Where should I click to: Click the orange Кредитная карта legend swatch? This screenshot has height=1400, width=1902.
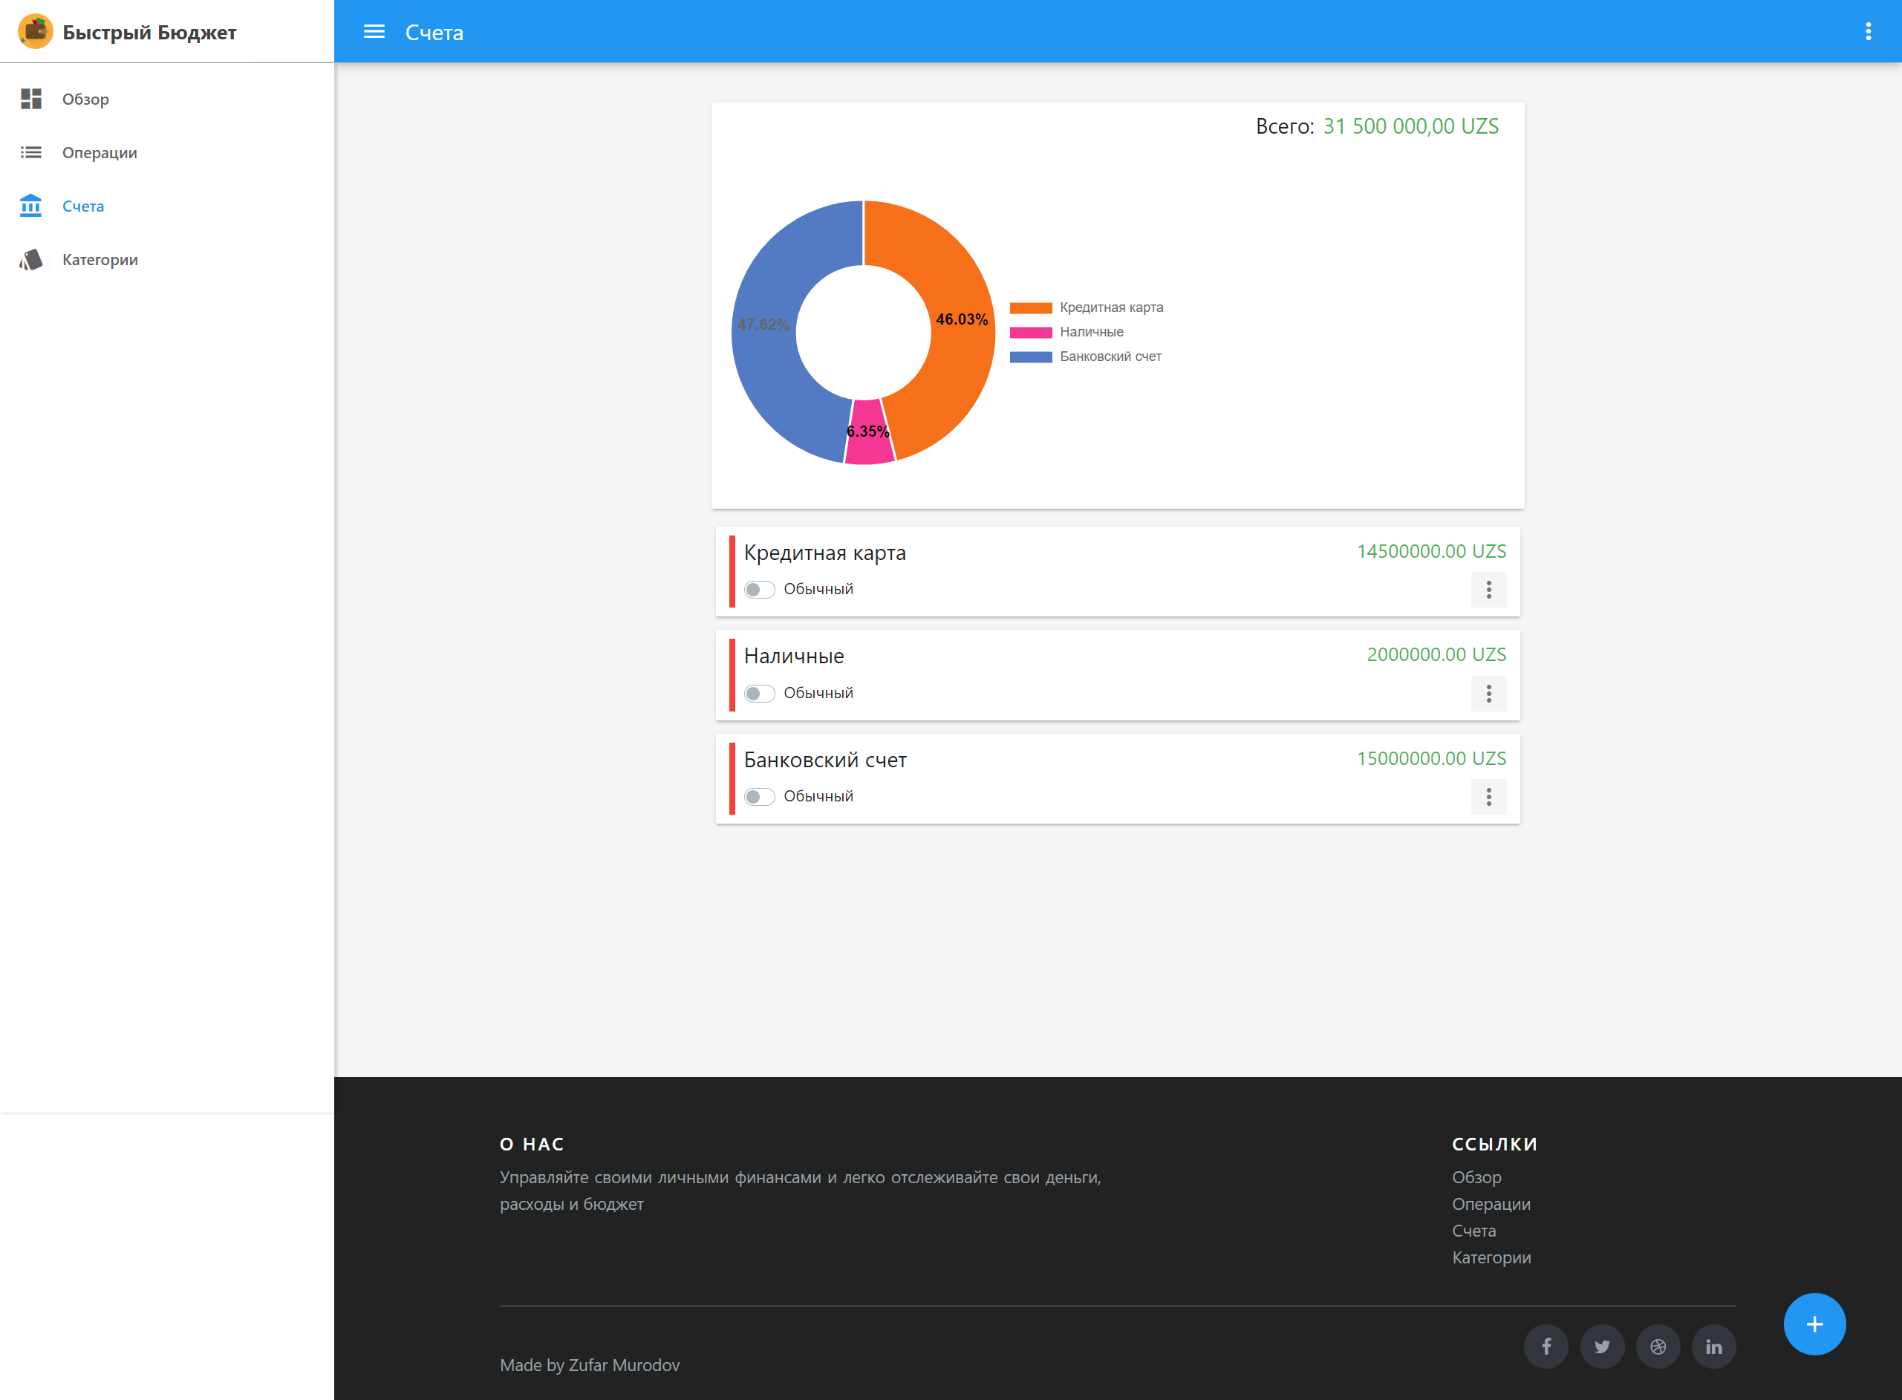(x=1030, y=307)
